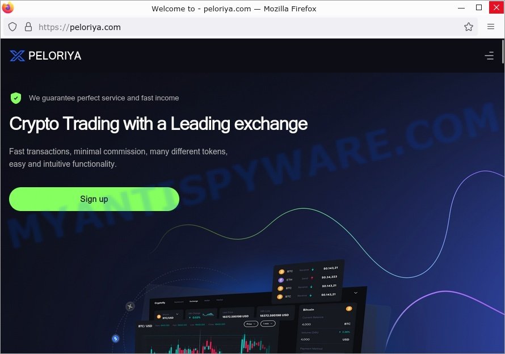Click the purple ETH coin icon
The height and width of the screenshot is (354, 505).
coord(281,280)
